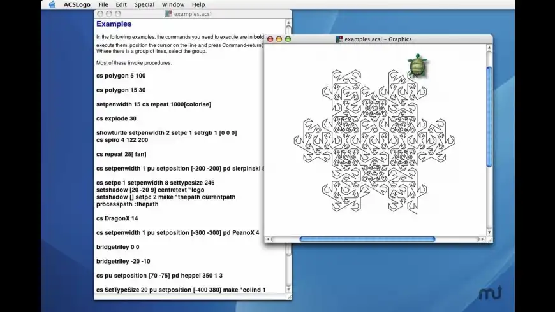Open the ACSLogo application menu

pyautogui.click(x=77, y=4)
